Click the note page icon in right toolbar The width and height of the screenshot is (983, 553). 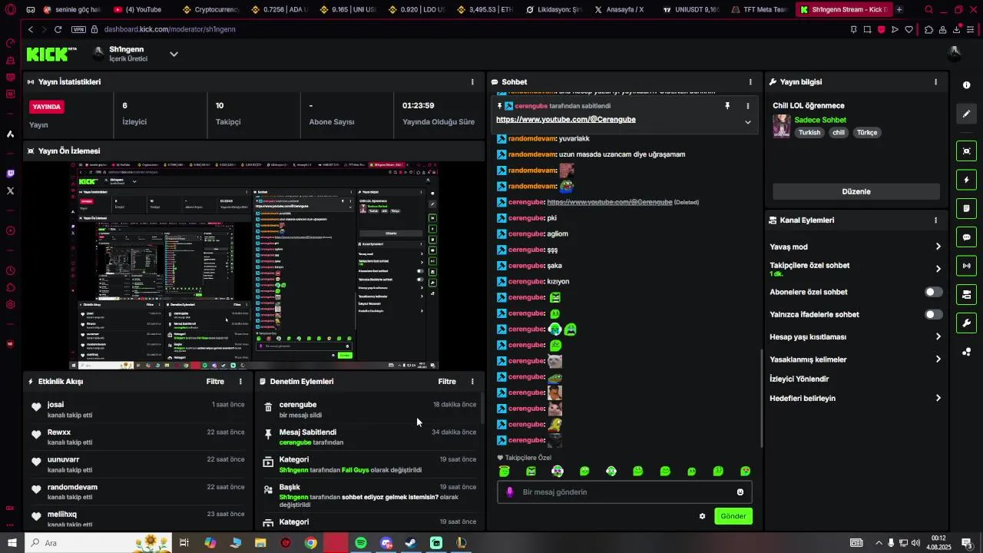pos(966,208)
